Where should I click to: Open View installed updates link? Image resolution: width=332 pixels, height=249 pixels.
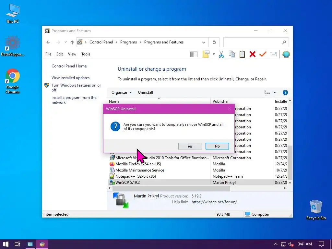point(70,78)
